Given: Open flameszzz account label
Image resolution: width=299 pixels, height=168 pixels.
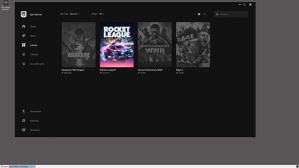Looking at the screenshot, I should coord(35,130).
